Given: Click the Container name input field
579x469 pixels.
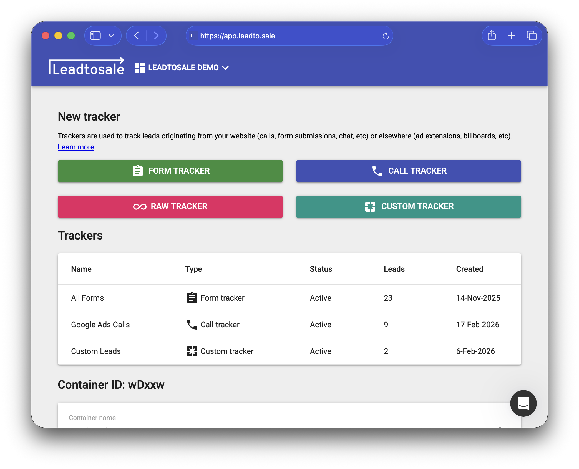Looking at the screenshot, I should pyautogui.click(x=194, y=417).
